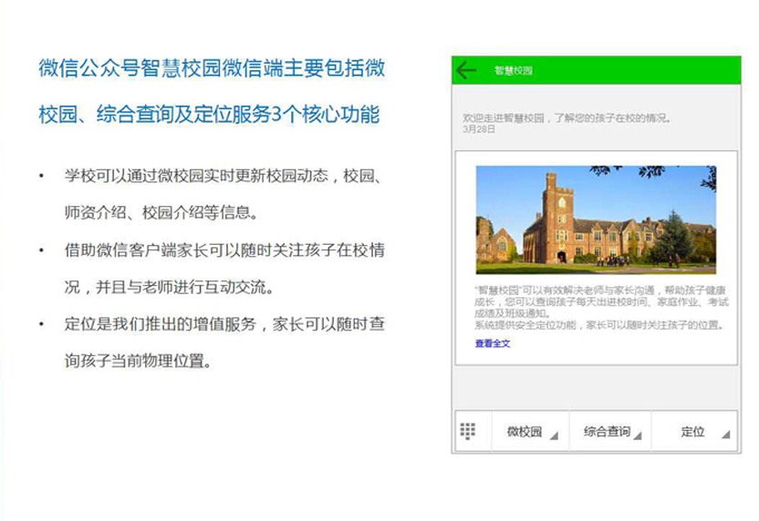Screen dimensions: 759x521
Task: Click bullet line 借助微信客户端家长可以随时关注
Action: pyautogui.click(x=224, y=250)
